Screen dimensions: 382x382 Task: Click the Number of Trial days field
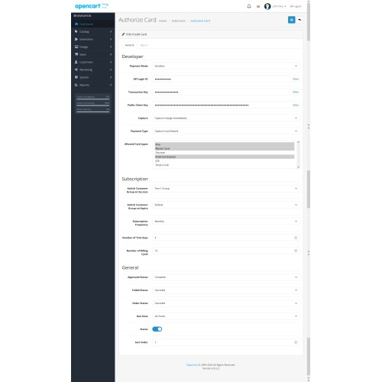(x=226, y=238)
